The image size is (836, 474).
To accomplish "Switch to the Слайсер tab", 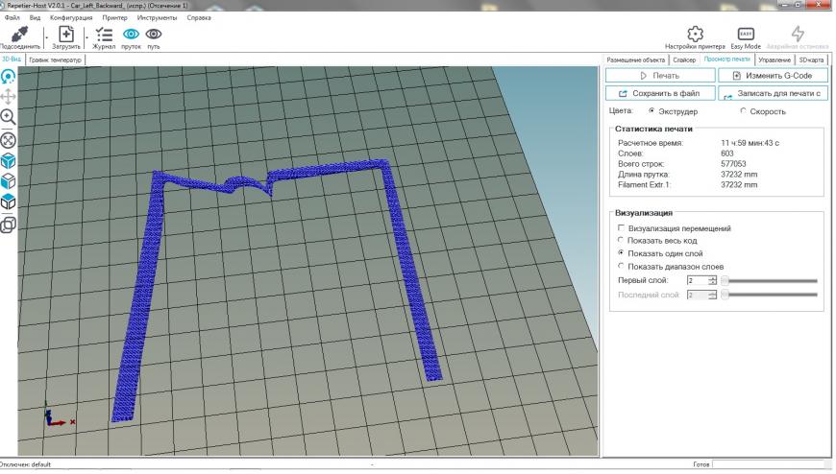I will coord(683,59).
